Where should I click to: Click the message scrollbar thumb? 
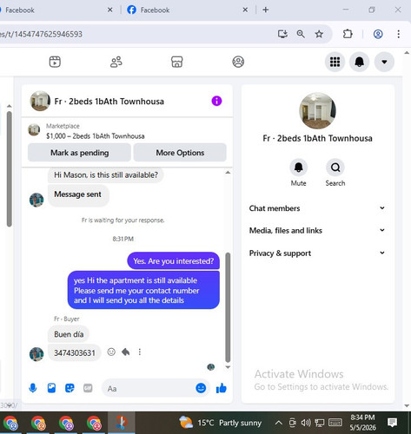(228, 307)
